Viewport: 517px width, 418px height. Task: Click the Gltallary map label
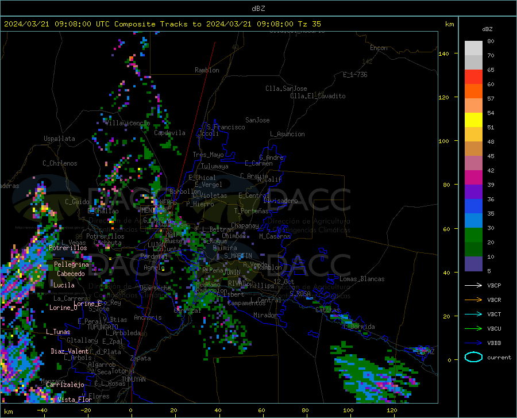[82, 340]
